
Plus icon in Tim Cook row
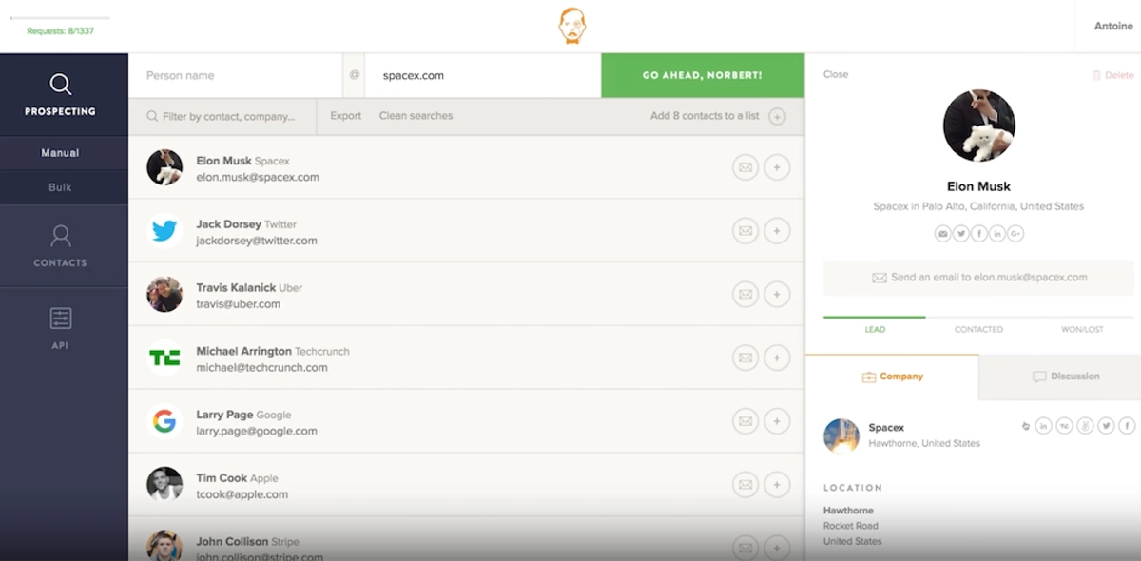(777, 485)
